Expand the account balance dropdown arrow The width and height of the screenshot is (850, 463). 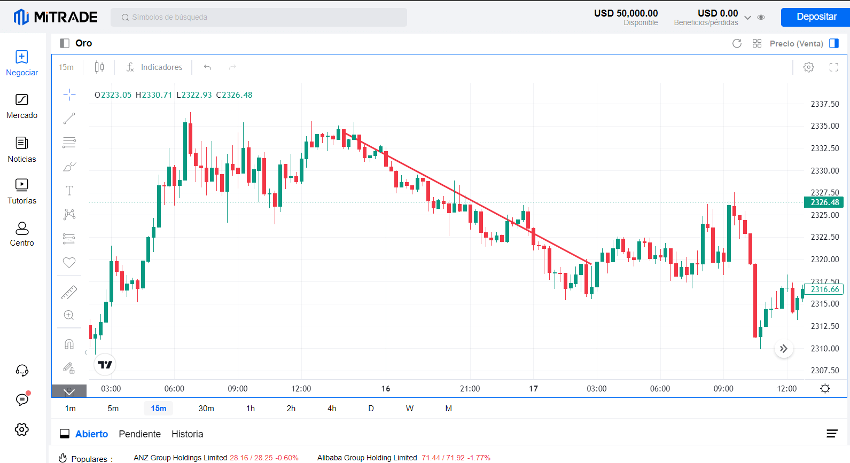pos(747,18)
